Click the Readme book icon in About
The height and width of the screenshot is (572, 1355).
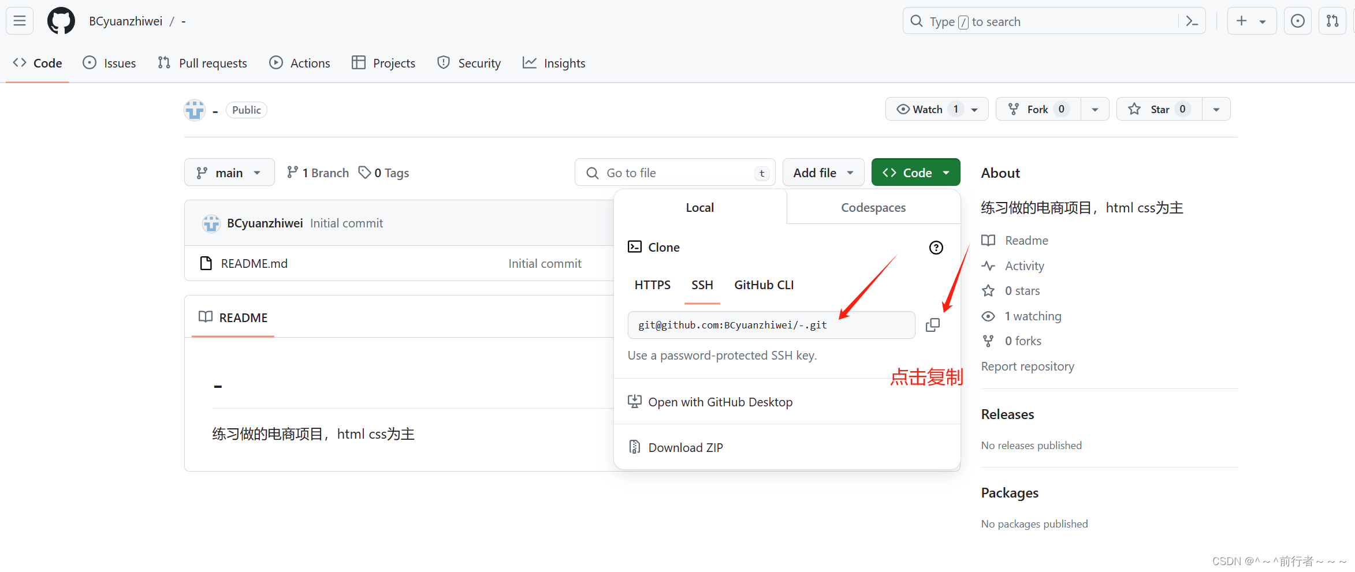(x=988, y=241)
